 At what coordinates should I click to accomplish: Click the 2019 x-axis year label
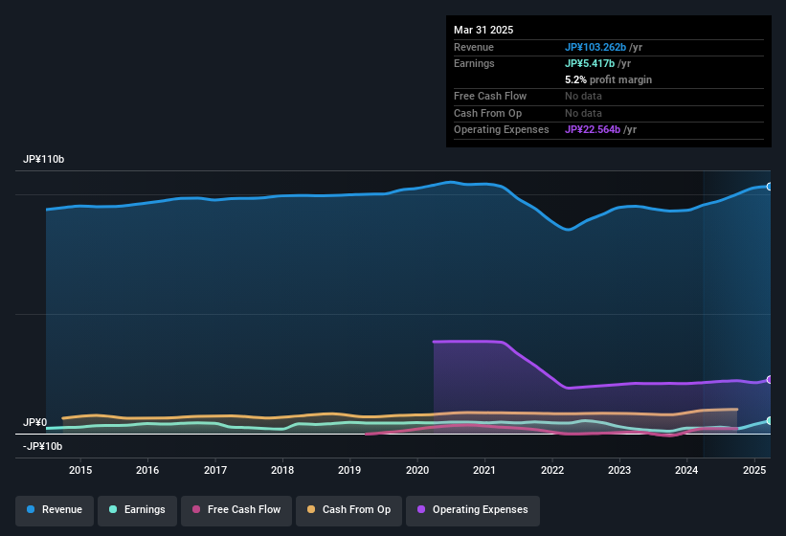pyautogui.click(x=349, y=470)
